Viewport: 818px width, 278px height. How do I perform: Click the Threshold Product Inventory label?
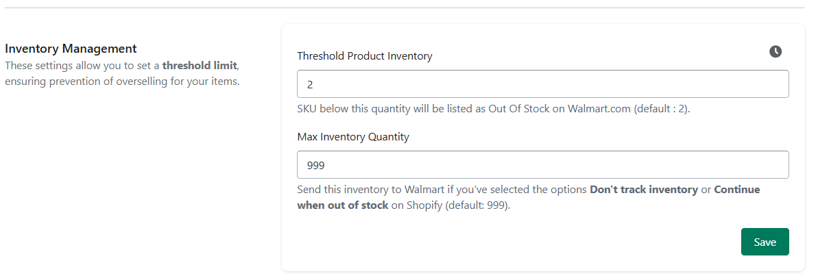(x=365, y=55)
